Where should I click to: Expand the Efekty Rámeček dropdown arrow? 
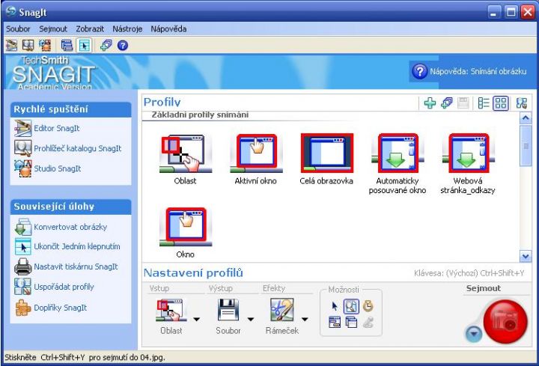(x=305, y=317)
